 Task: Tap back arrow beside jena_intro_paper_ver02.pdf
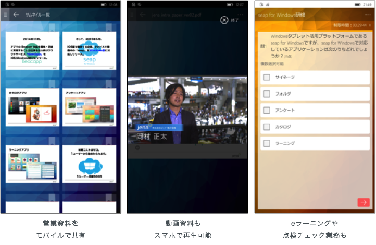click(x=143, y=15)
